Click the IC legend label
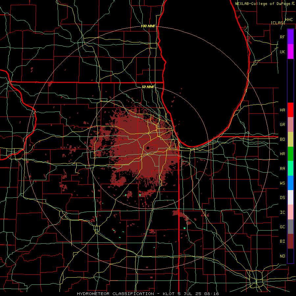The height and width of the screenshot is (296, 296). (282, 212)
